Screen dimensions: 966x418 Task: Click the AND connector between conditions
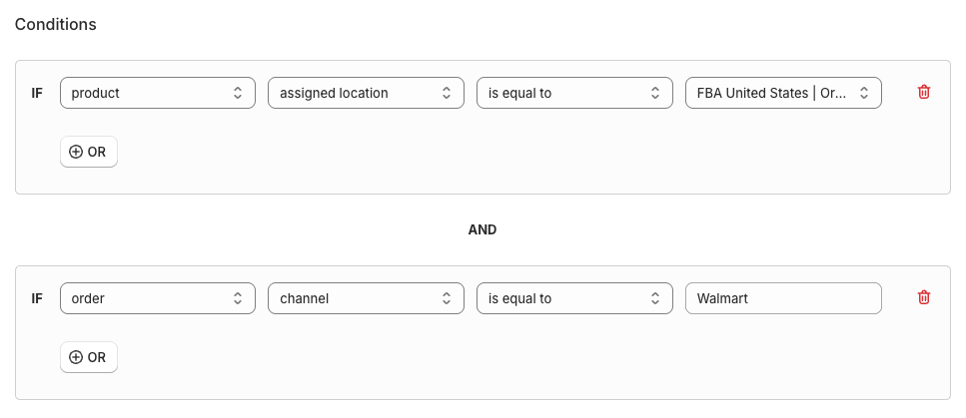coord(483,229)
